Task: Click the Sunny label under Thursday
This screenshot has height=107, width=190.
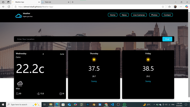Action: point(94,81)
